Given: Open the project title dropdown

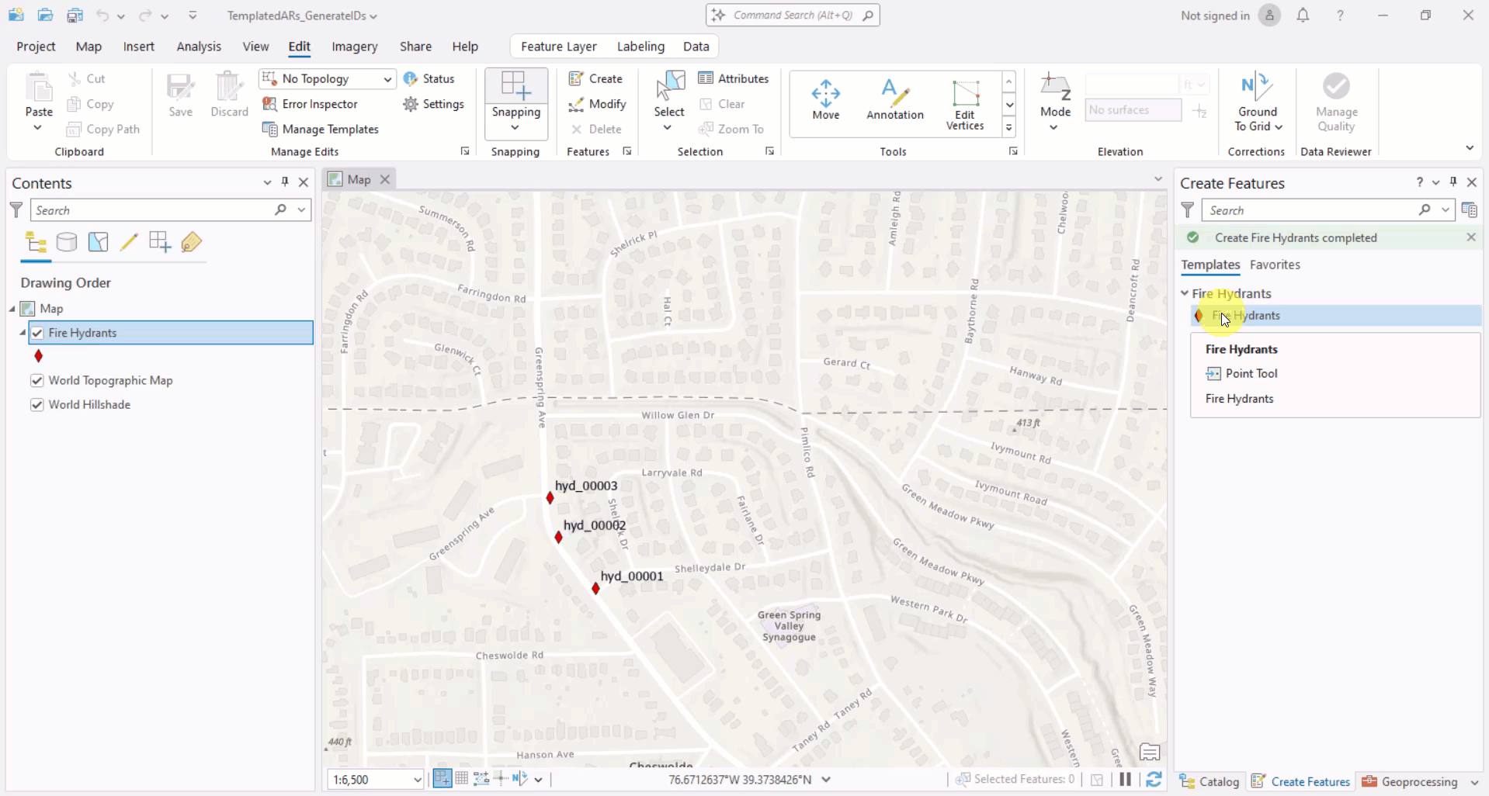Looking at the screenshot, I should point(373,16).
